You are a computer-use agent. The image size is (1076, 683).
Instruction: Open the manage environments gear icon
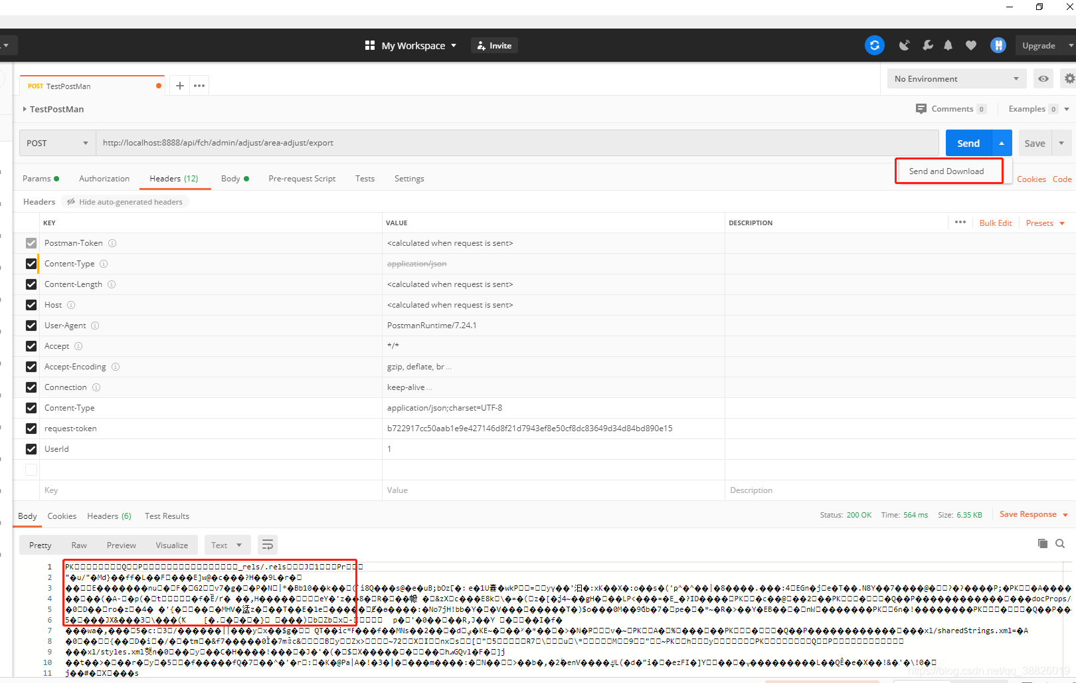point(1069,78)
